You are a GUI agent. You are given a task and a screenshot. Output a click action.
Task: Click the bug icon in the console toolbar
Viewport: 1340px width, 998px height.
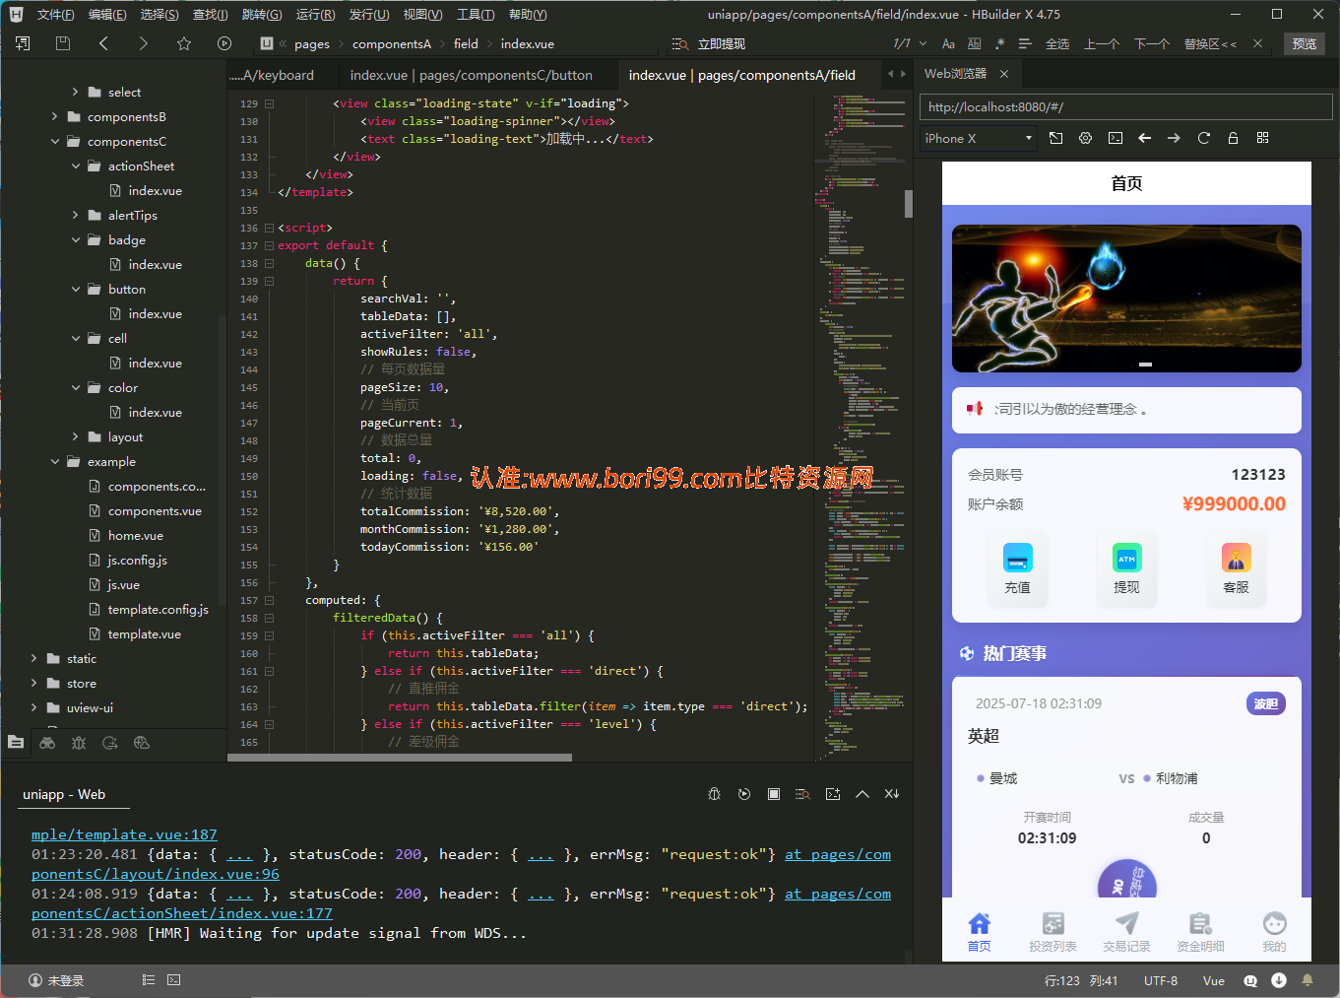715,794
